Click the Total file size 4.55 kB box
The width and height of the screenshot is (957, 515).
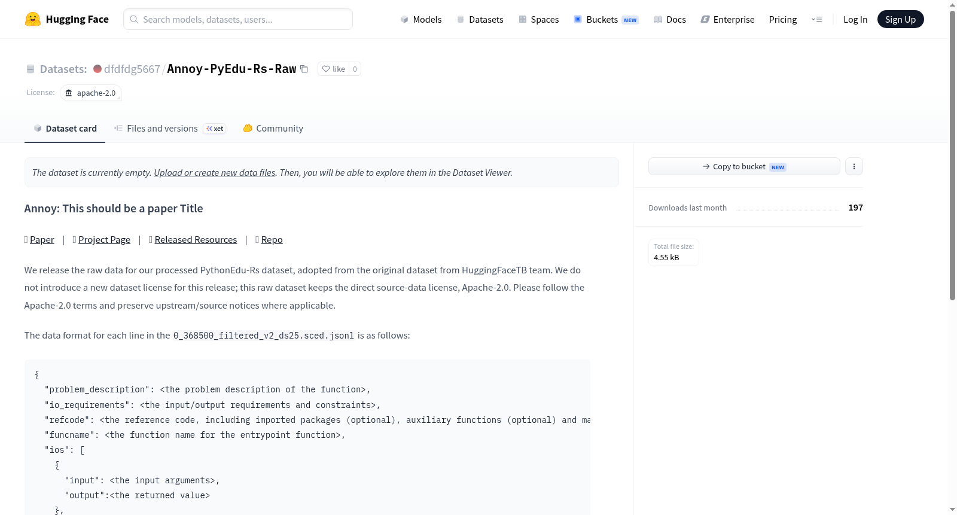[673, 252]
